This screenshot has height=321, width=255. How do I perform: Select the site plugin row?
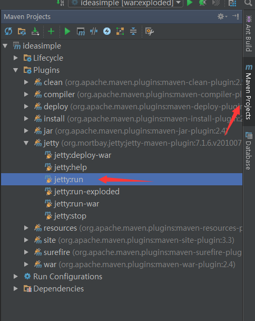[122, 240]
